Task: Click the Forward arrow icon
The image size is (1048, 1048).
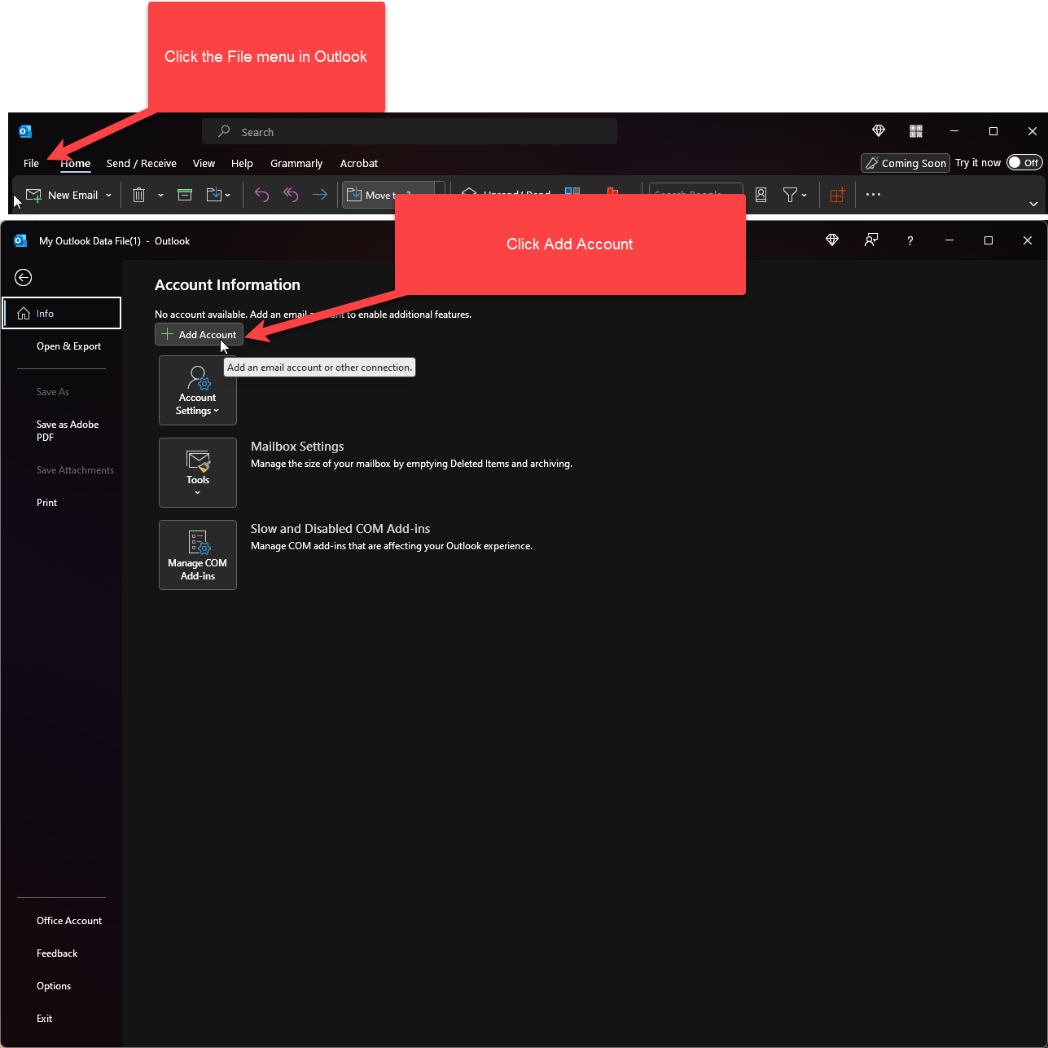Action: (x=320, y=195)
